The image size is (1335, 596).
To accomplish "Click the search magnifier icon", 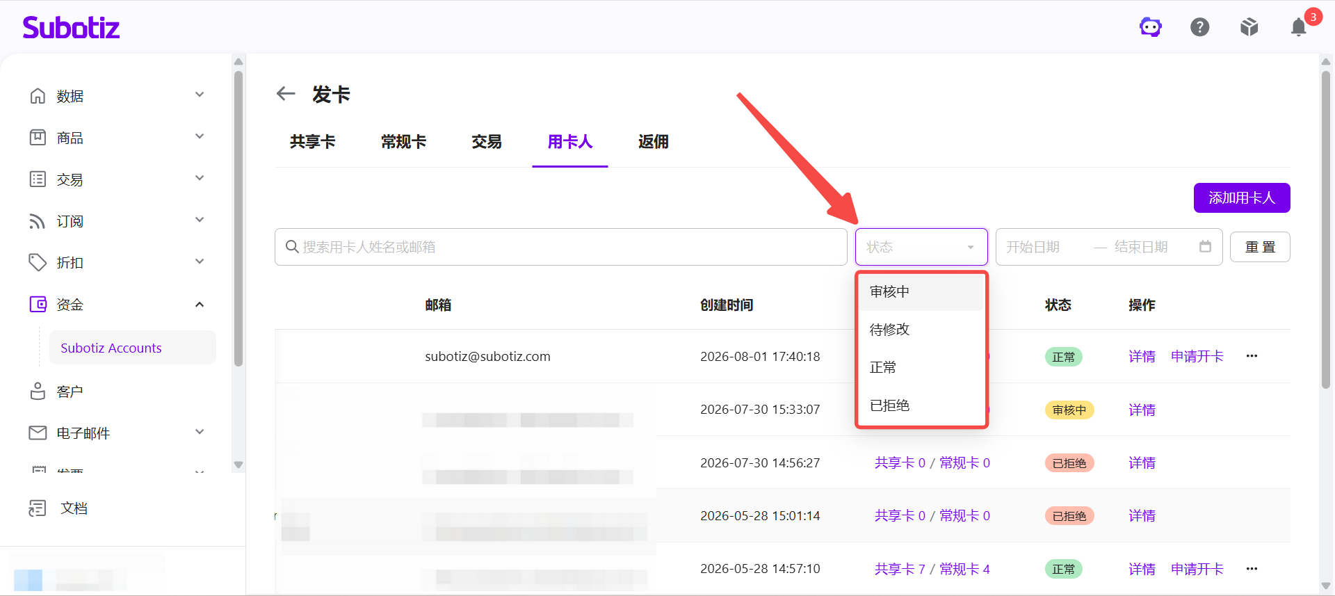I will pos(292,247).
